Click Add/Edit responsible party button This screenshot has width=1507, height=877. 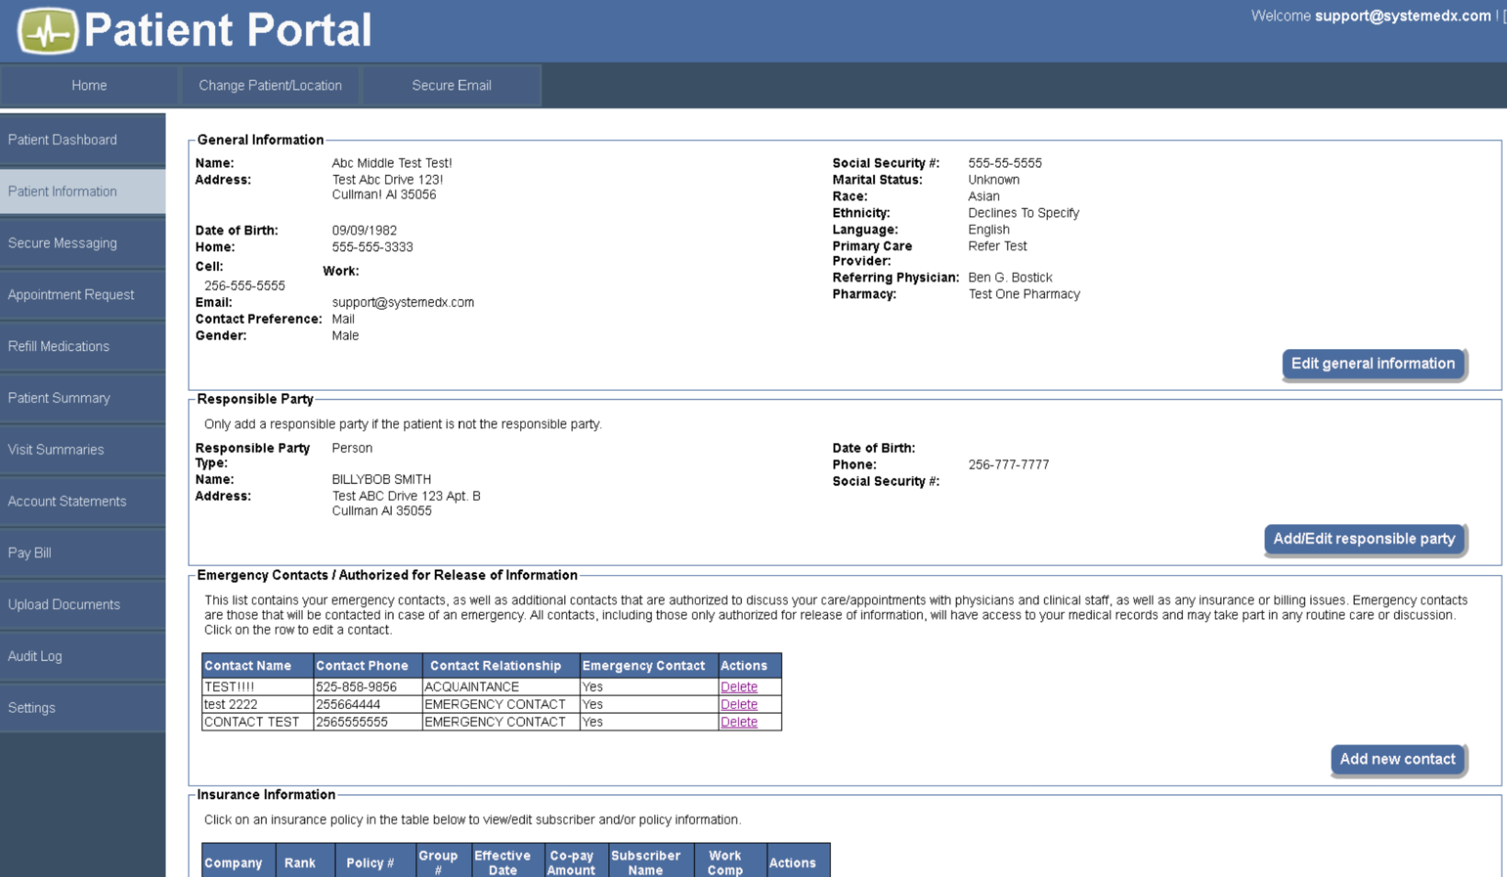tap(1363, 539)
